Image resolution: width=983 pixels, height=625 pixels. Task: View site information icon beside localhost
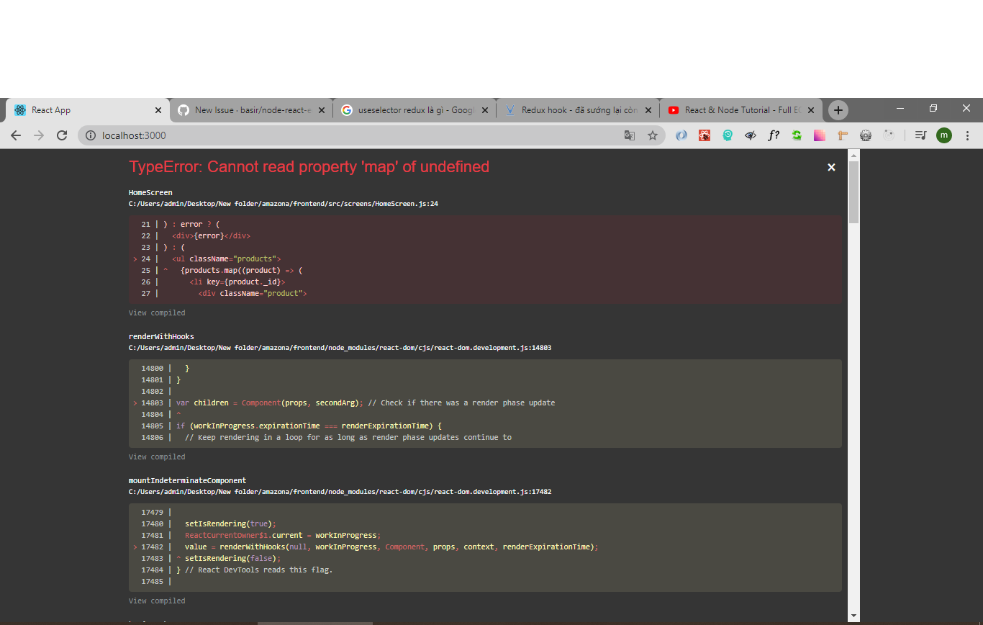point(91,135)
